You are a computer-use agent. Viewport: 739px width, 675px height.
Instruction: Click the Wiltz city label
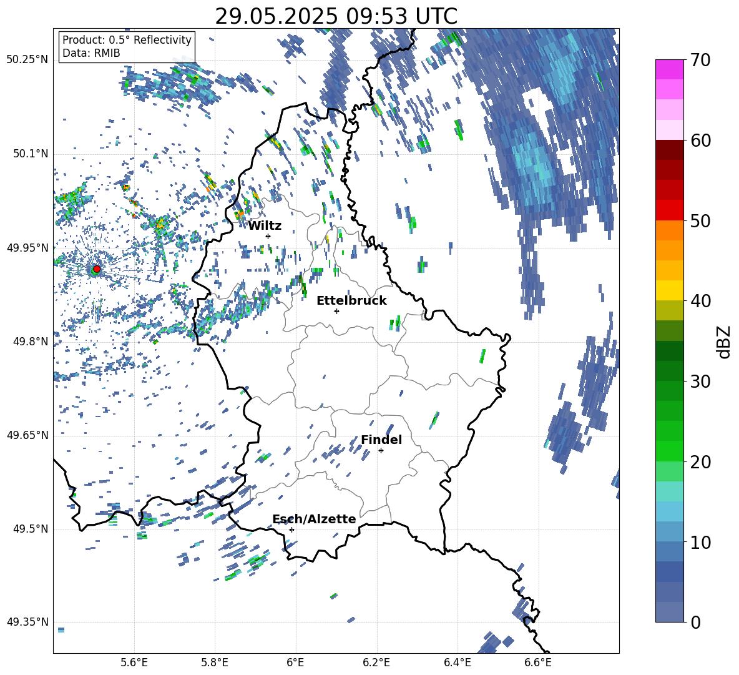pos(265,226)
